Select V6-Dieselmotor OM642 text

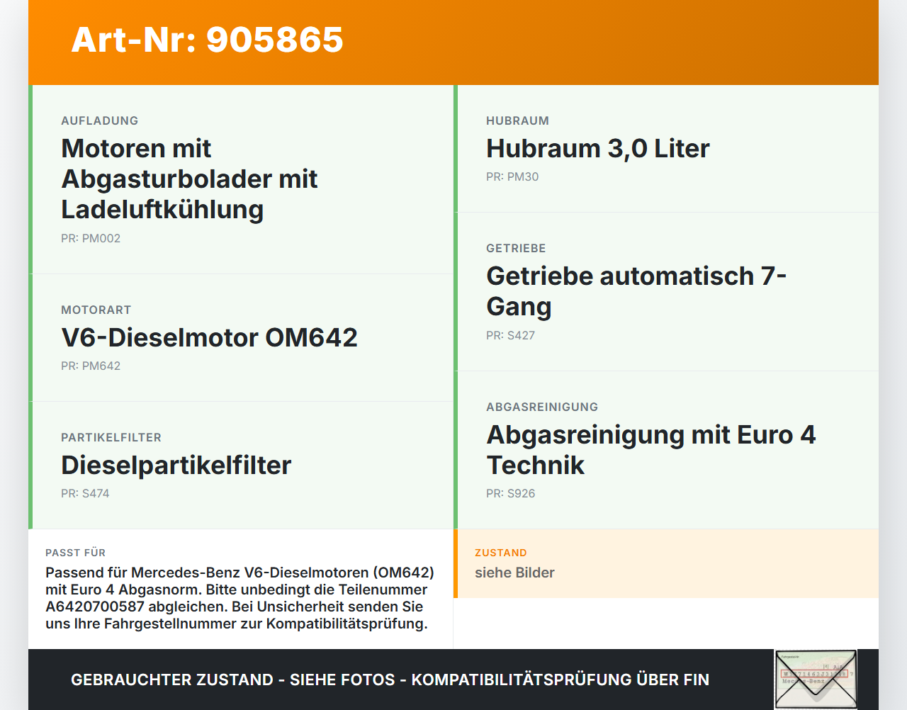(x=209, y=337)
